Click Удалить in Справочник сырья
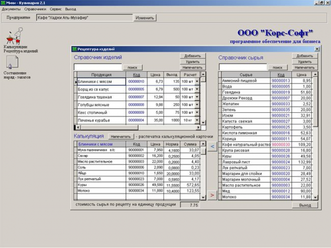The image size is (331, 248). click(305, 62)
